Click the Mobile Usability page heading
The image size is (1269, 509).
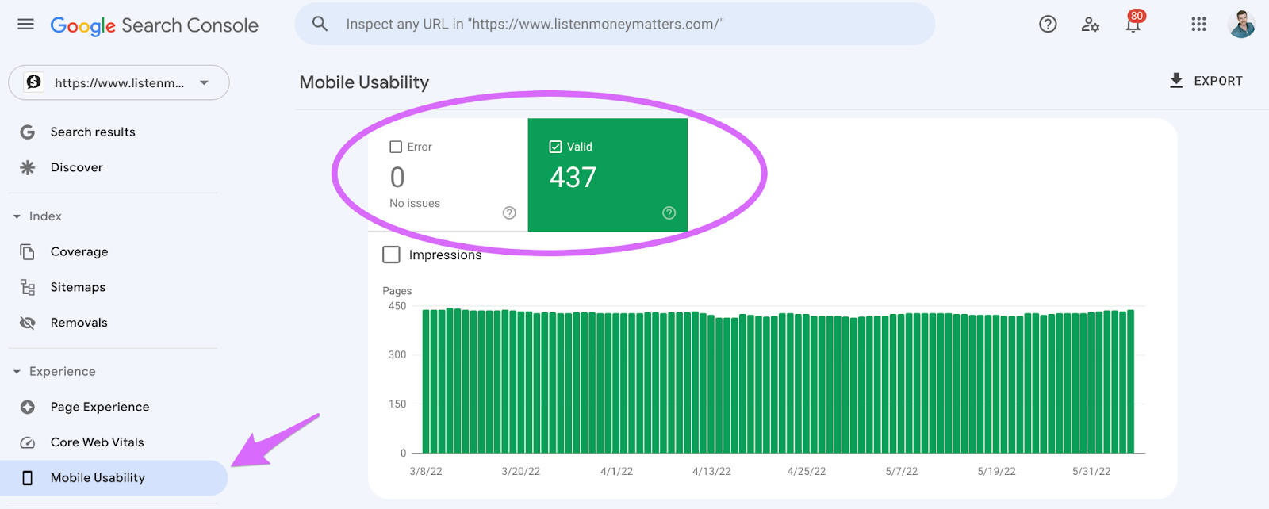(364, 82)
